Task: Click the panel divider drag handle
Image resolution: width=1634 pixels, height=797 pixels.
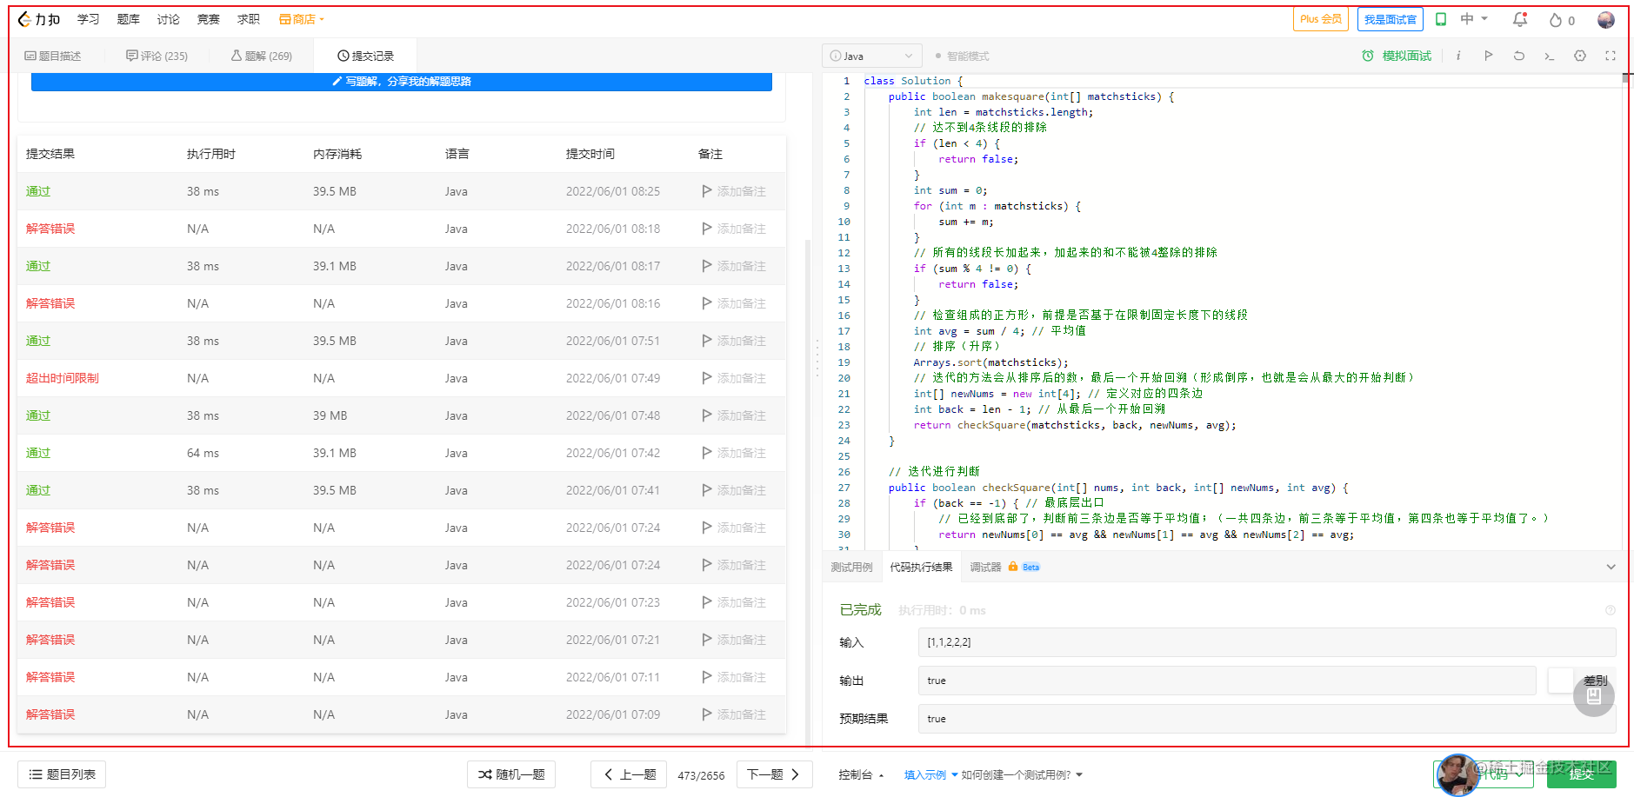Action: point(817,357)
